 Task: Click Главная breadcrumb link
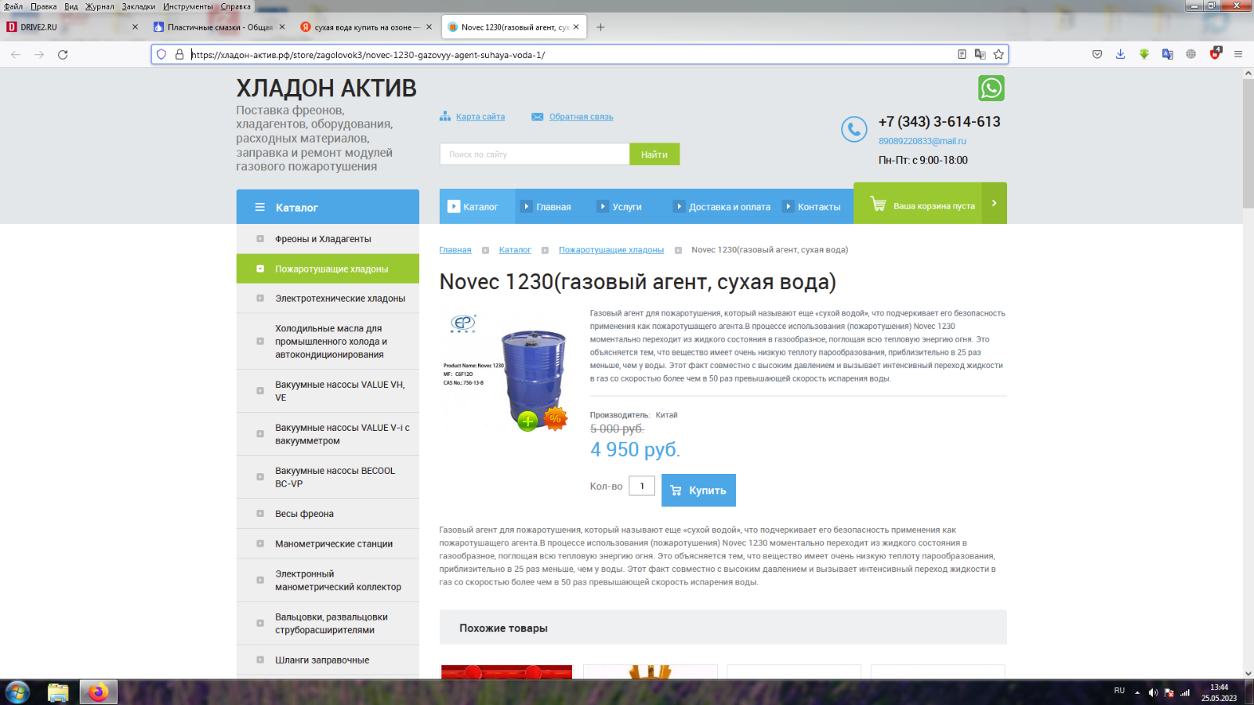tap(455, 250)
